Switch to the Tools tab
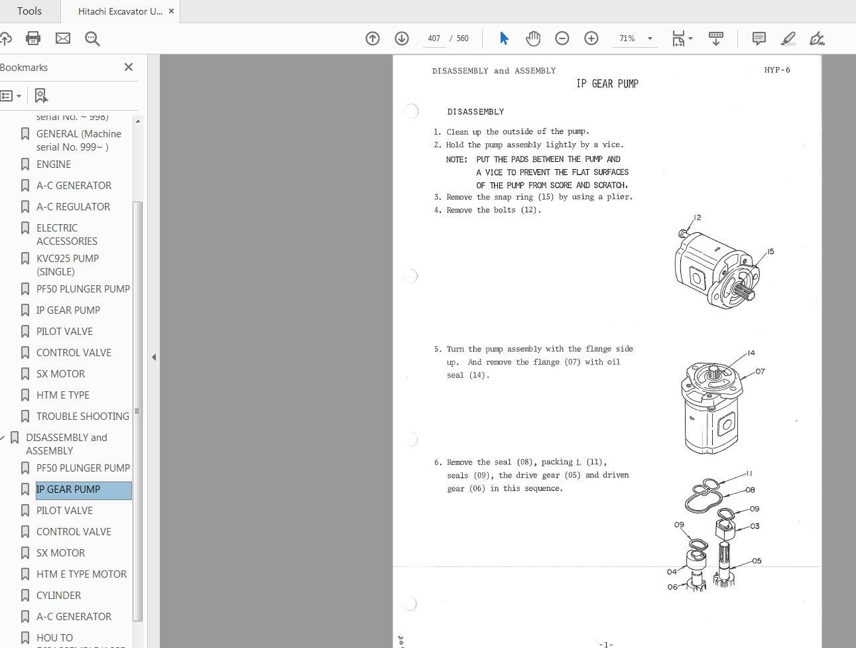 coord(29,11)
